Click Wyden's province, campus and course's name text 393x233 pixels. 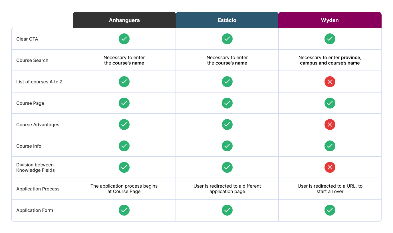coord(330,60)
